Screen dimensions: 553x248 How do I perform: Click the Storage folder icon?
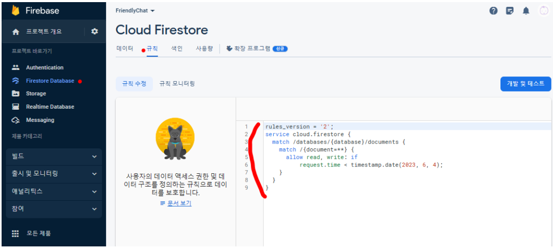pyautogui.click(x=15, y=93)
